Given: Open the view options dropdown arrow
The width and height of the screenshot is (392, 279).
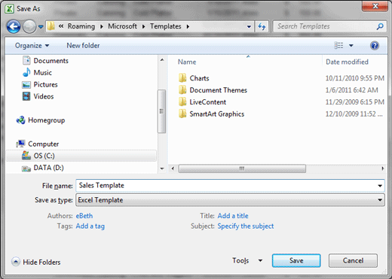Looking at the screenshot, I should 351,46.
